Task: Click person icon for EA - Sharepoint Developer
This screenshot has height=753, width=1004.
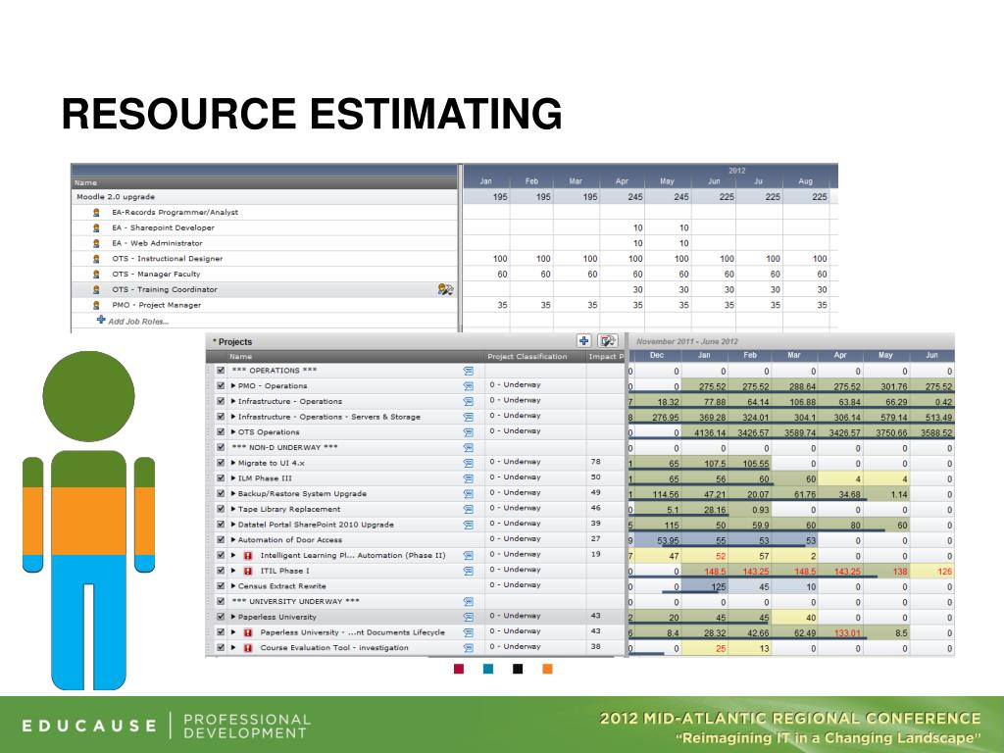Action: (97, 227)
